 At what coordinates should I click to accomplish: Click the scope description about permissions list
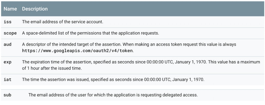click(91, 33)
